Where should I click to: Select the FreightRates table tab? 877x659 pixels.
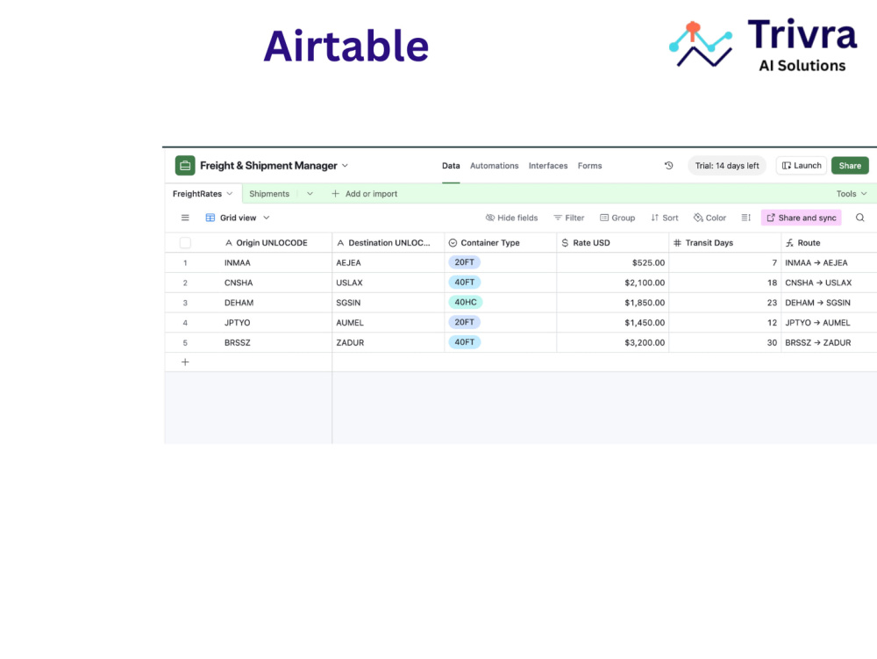coord(196,194)
